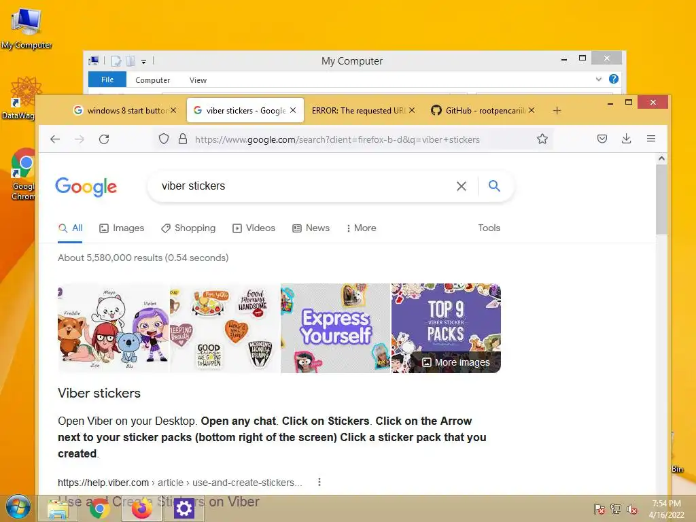The image size is (696, 522).
Task: Open the Firefox downloads panel
Action: click(626, 139)
